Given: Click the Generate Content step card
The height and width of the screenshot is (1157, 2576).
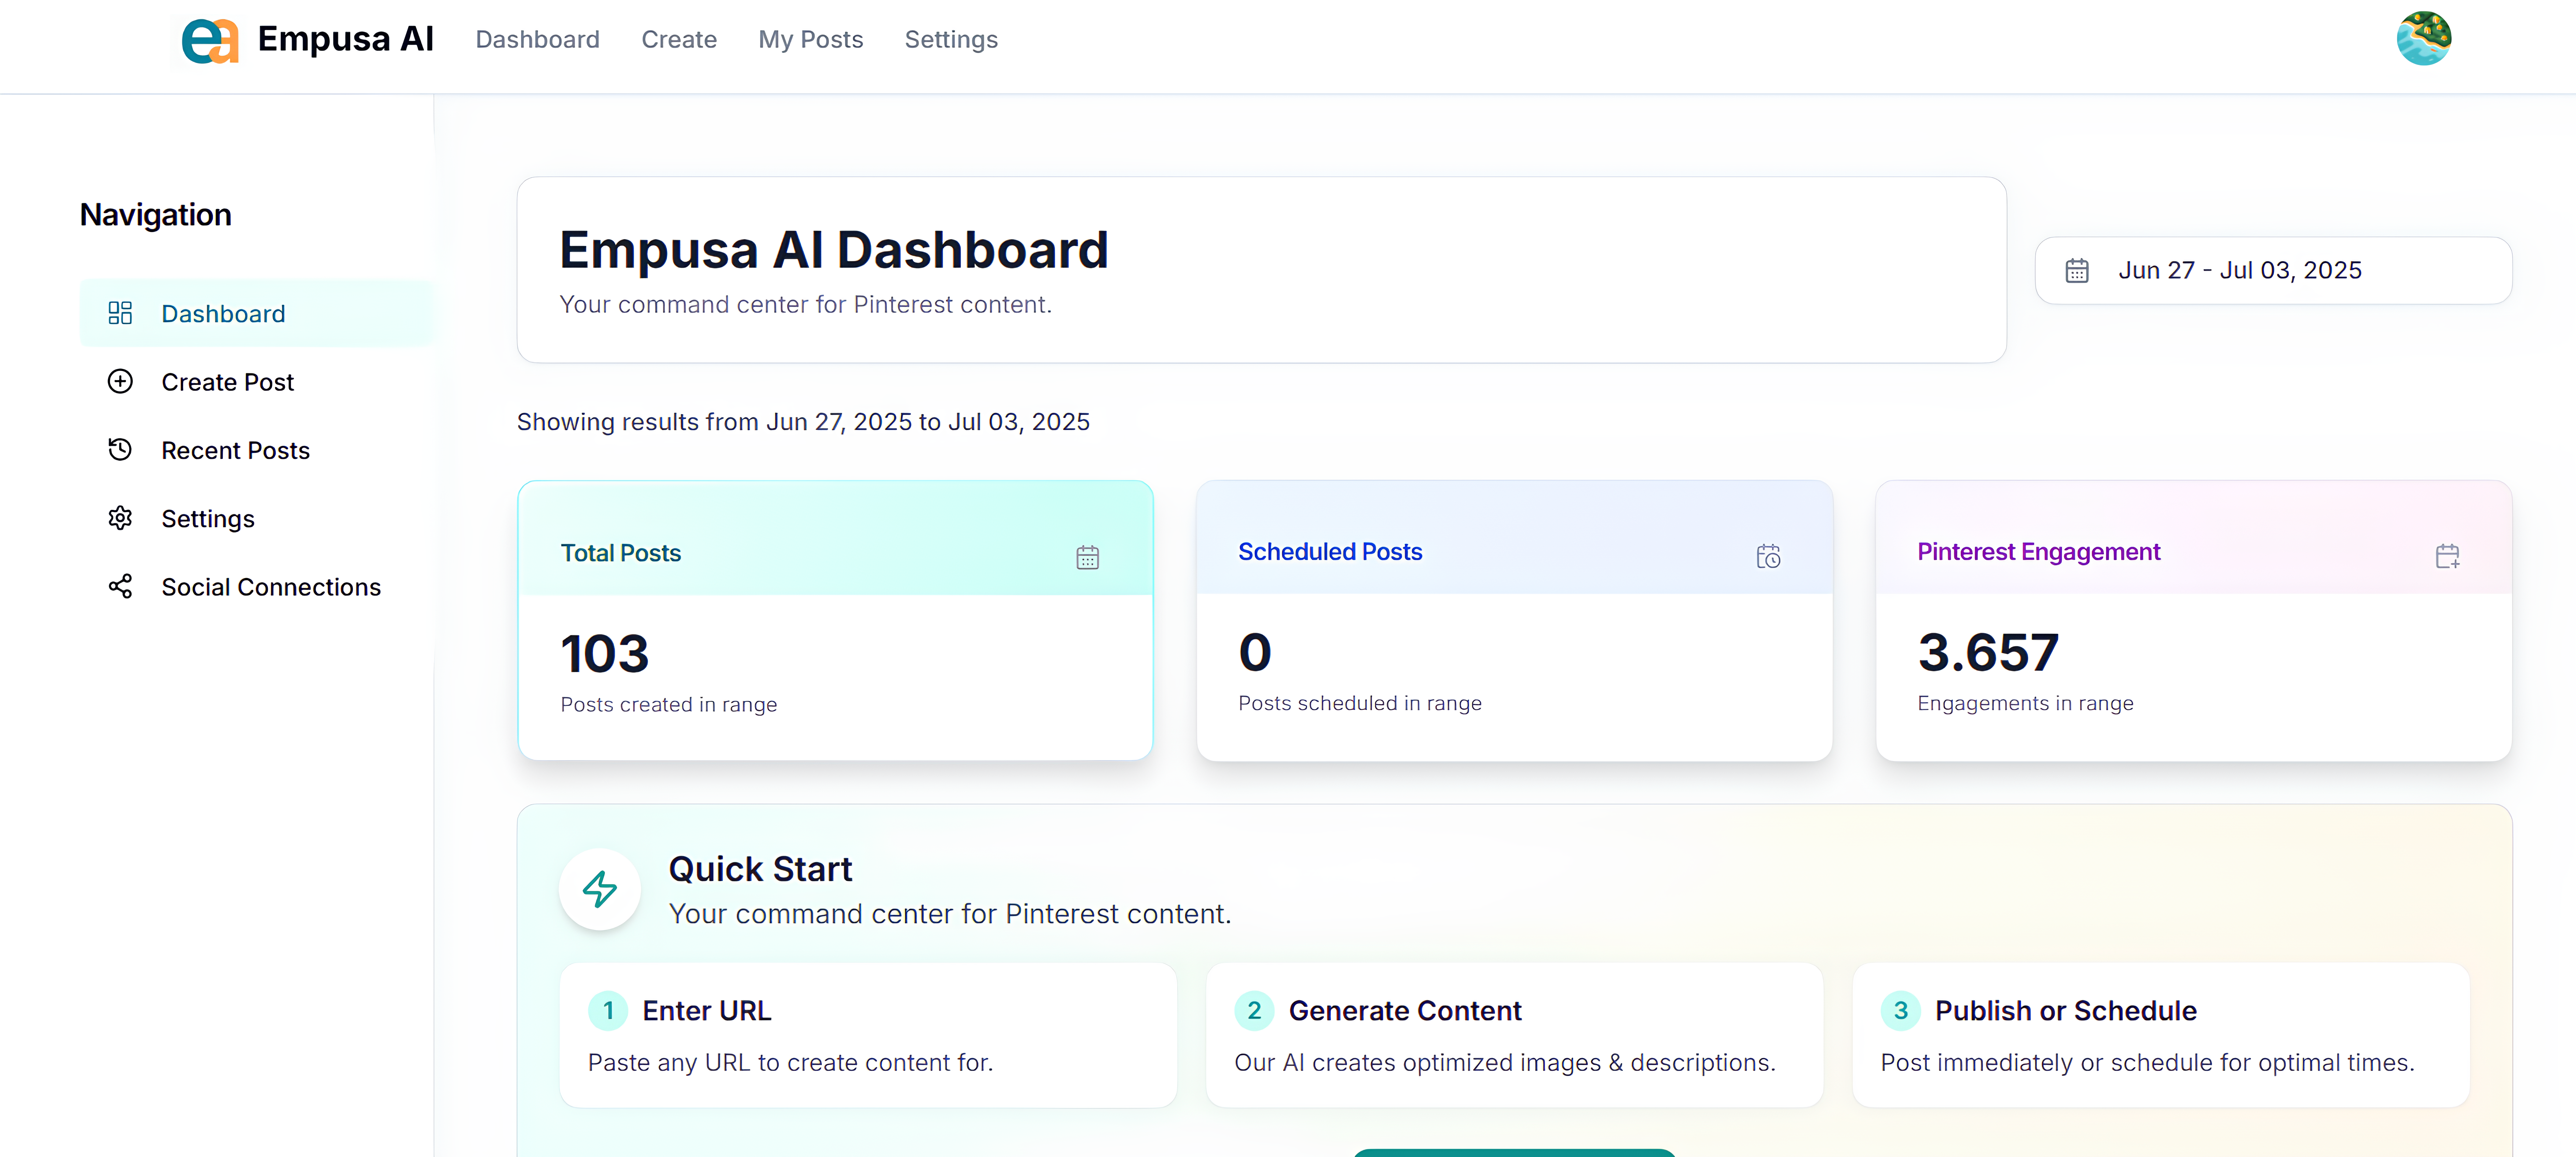Looking at the screenshot, I should [1514, 1035].
